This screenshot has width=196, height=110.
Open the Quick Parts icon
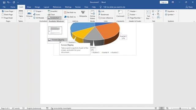pyautogui.click(x=153, y=11)
